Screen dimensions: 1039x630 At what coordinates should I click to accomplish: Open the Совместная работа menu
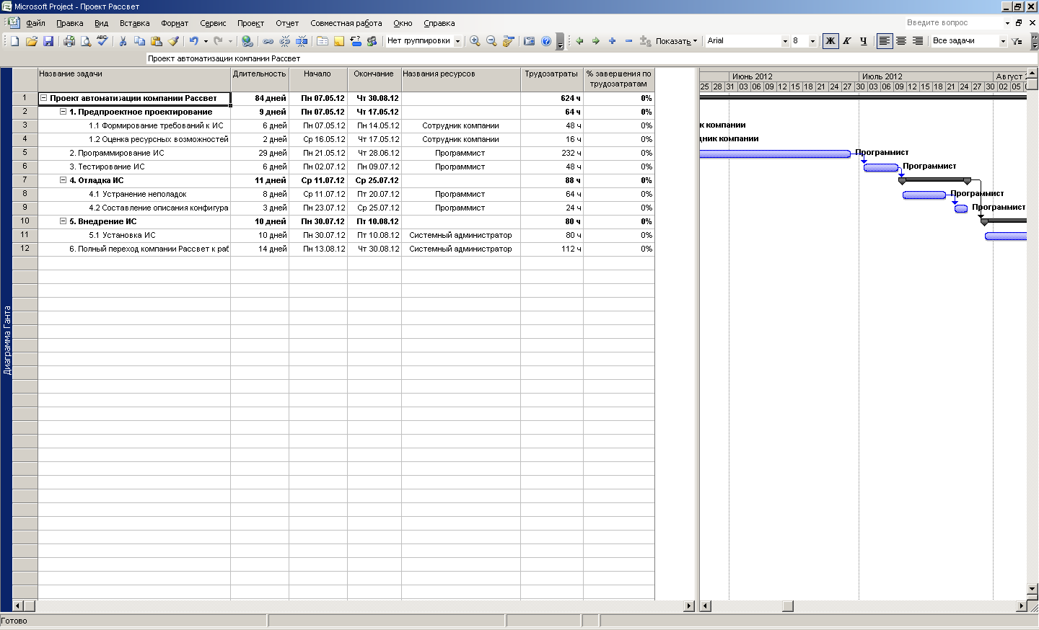click(346, 23)
